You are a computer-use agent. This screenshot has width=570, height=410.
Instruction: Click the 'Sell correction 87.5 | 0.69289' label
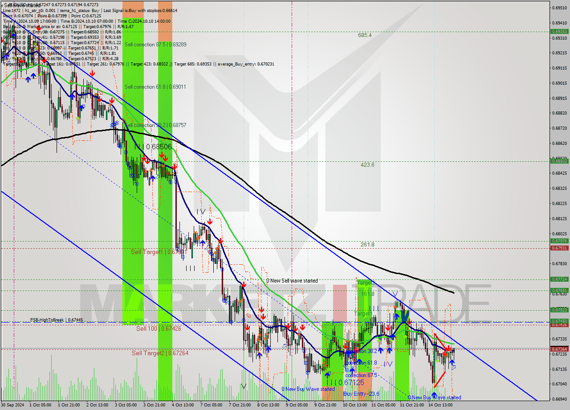coord(155,45)
